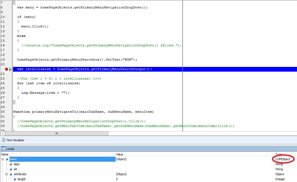Click the horizontal scrollbar thumb
The width and height of the screenshot is (297, 182).
[56, 134]
